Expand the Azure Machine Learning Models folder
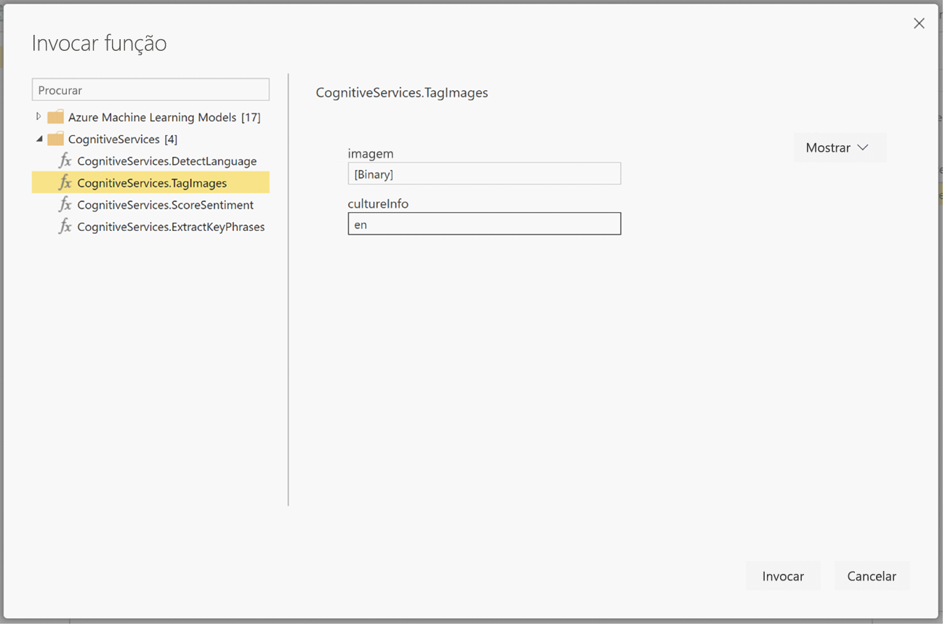 37,116
